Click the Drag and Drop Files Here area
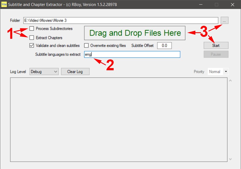This screenshot has width=241, height=169. [135, 33]
